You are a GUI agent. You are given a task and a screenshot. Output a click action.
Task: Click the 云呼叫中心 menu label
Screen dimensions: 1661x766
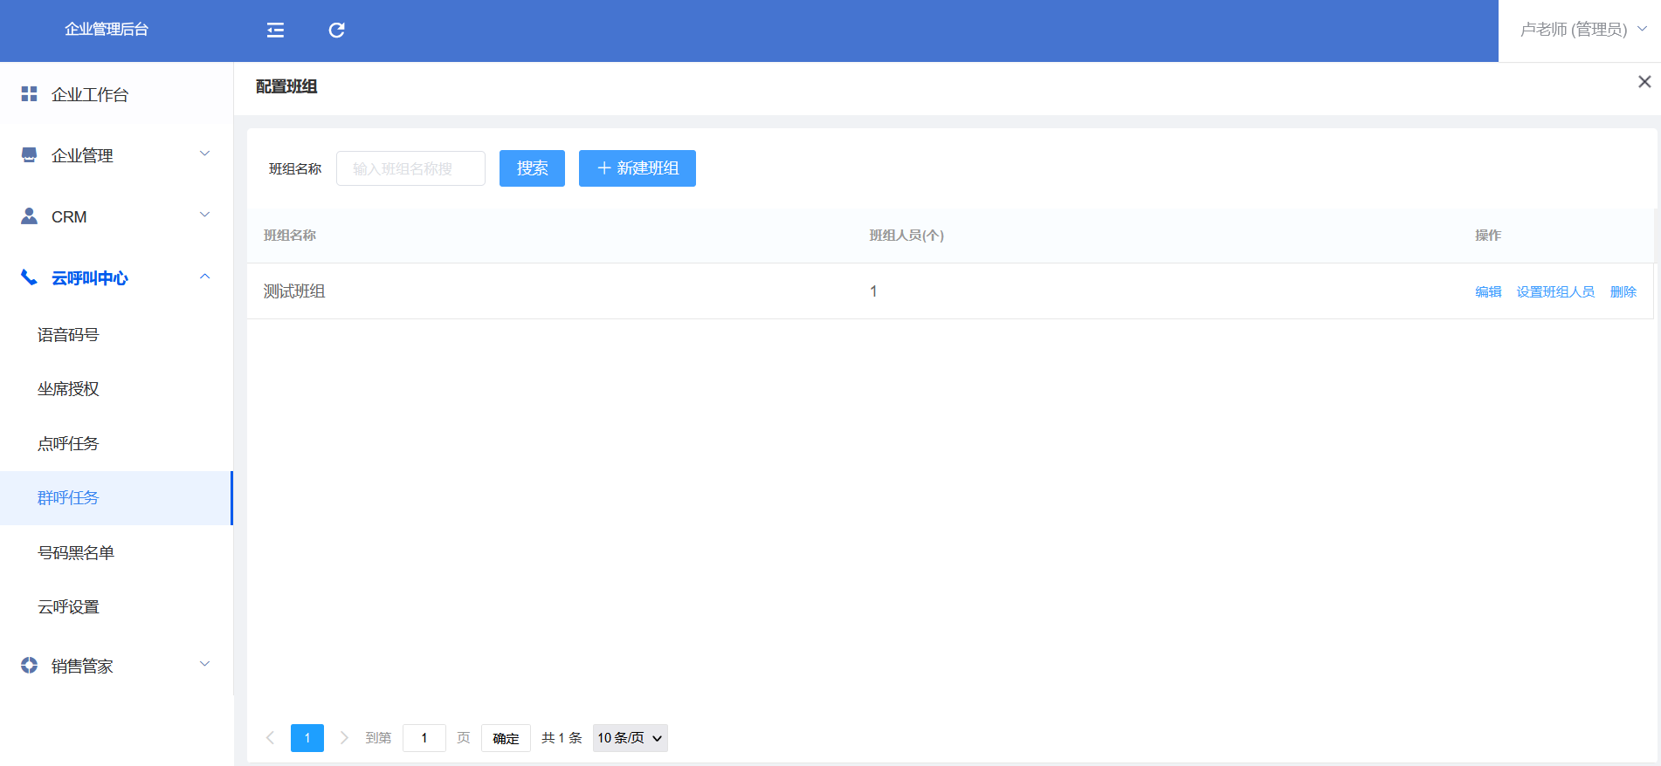(89, 278)
